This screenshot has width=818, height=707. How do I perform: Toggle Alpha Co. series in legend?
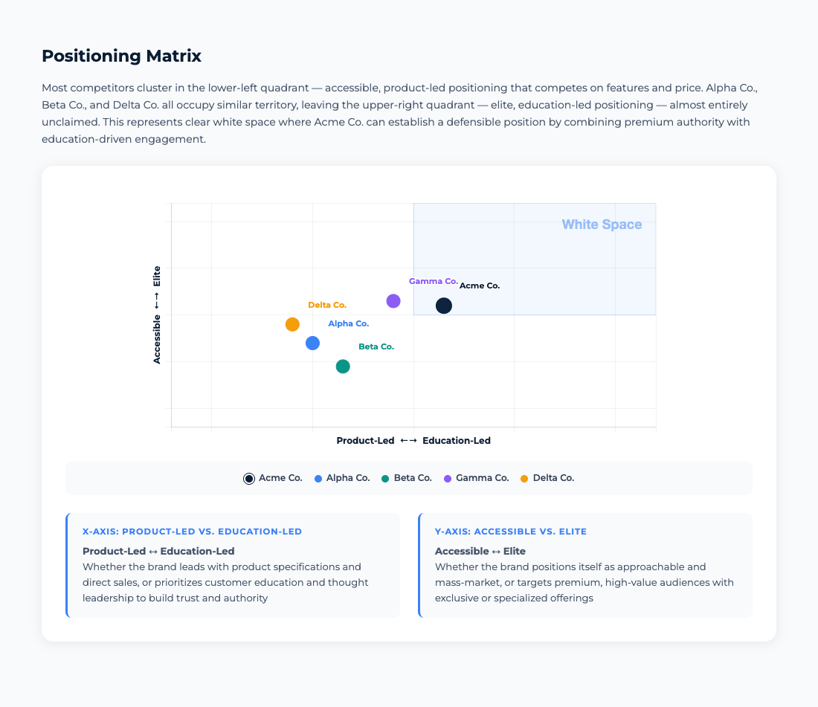point(343,478)
